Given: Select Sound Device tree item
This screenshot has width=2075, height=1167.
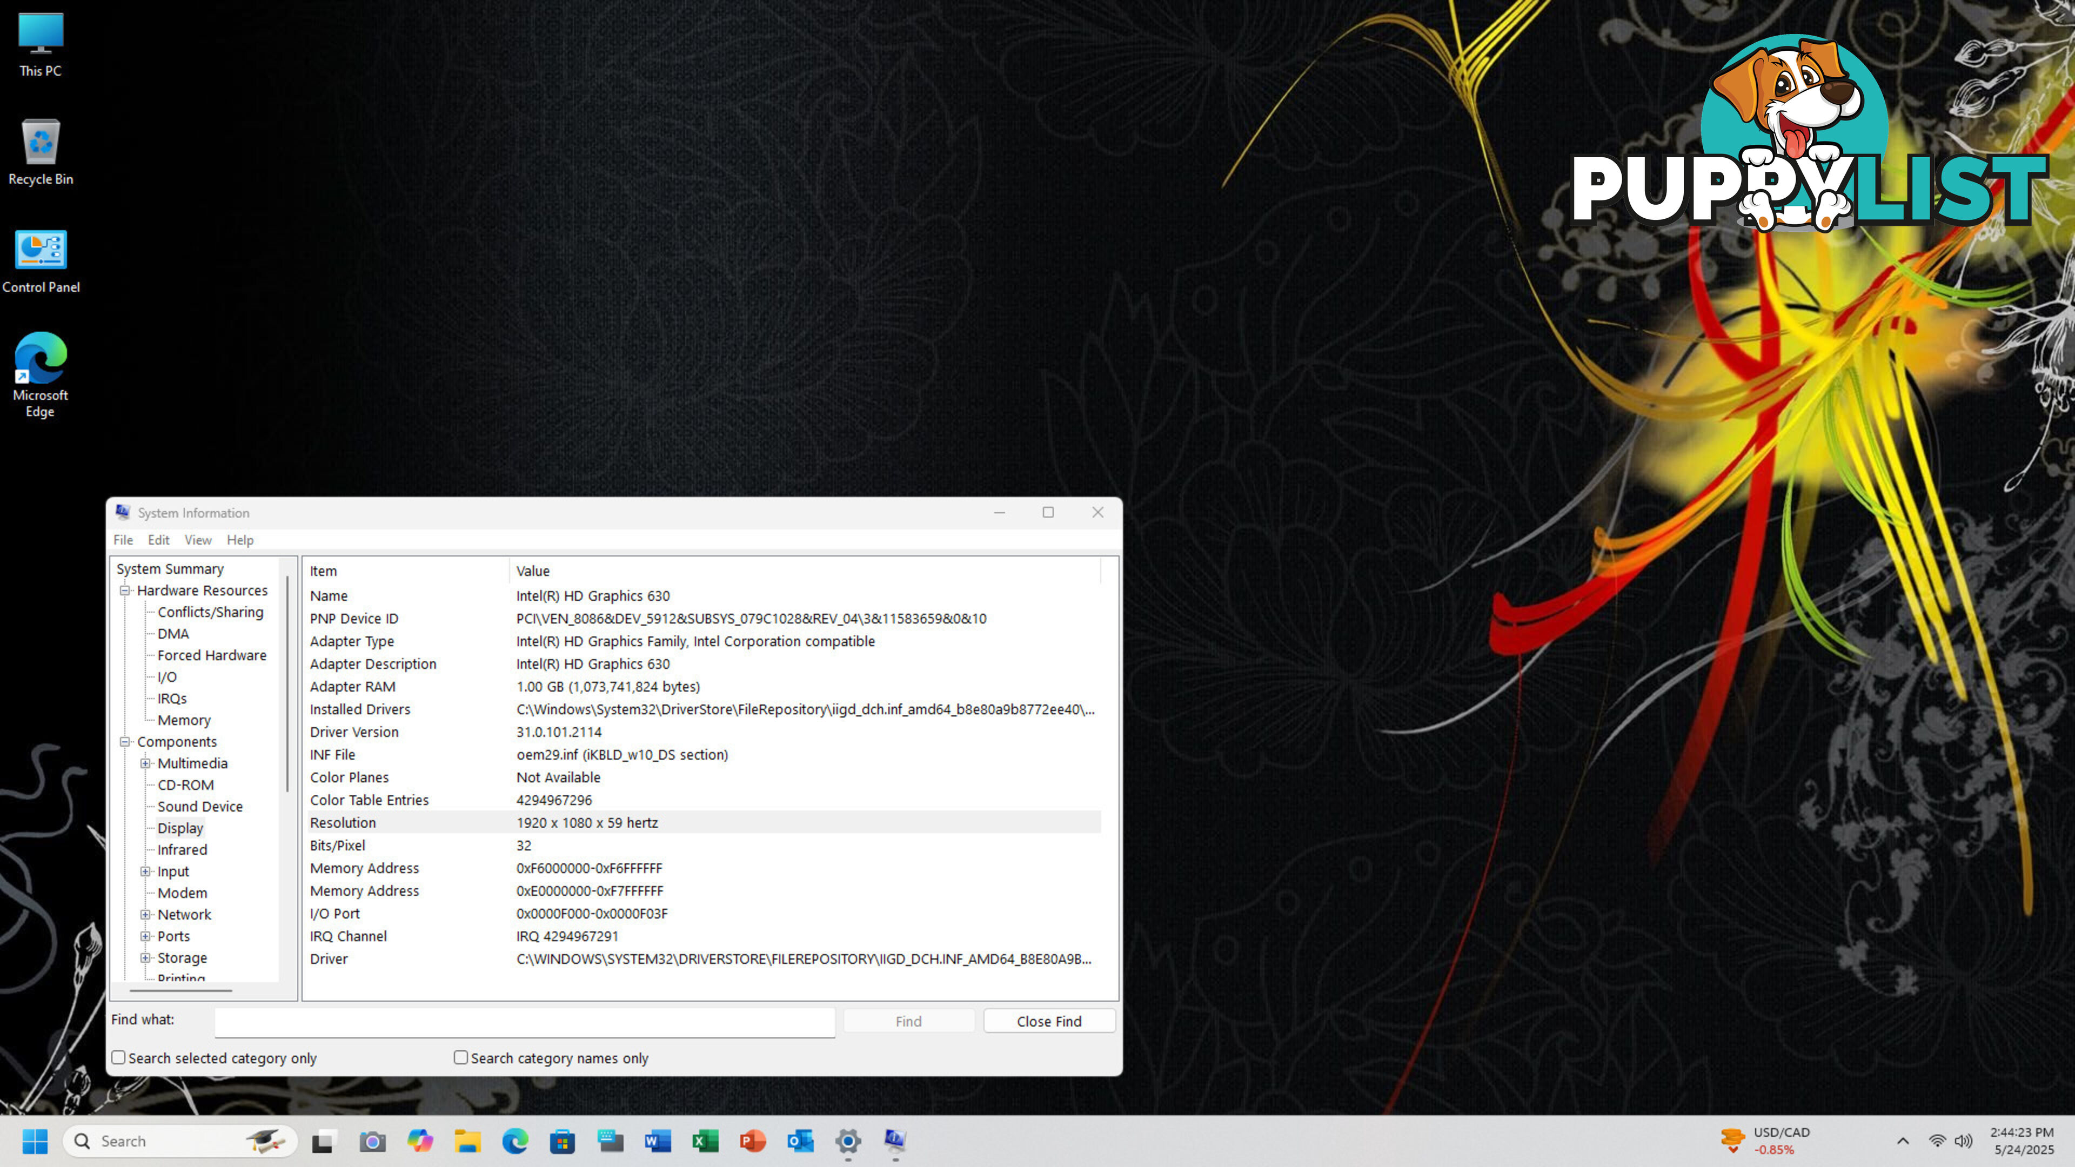Looking at the screenshot, I should [200, 807].
